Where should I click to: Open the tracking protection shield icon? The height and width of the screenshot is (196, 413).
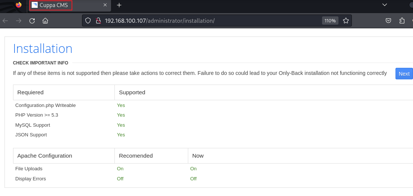point(88,21)
